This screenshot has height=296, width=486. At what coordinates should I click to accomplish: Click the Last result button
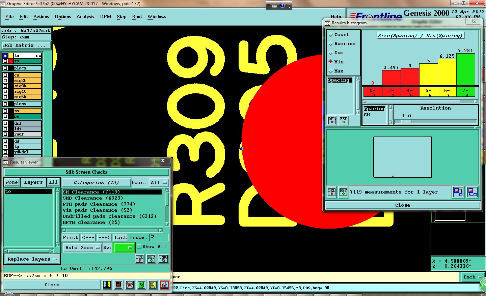[x=120, y=237]
